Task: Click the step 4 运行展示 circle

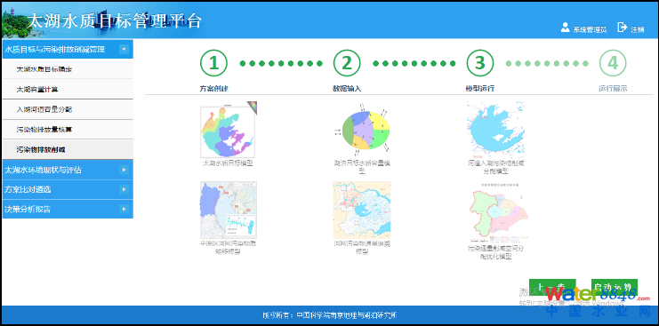Action: coord(613,63)
